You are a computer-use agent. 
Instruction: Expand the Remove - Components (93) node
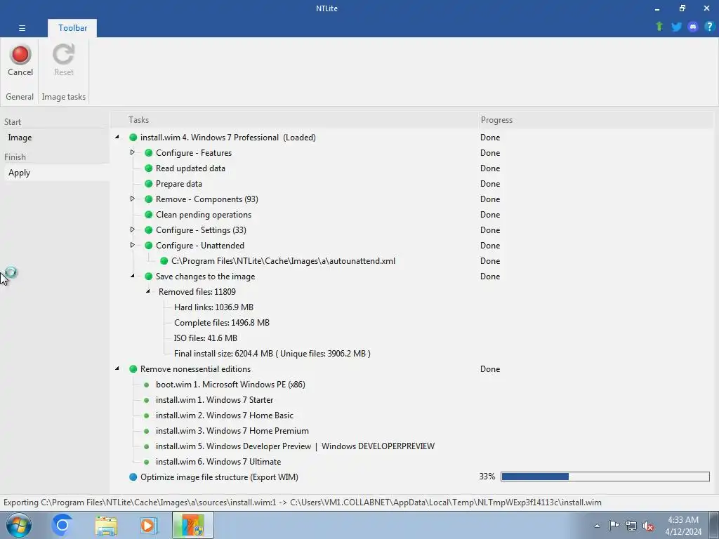(x=133, y=199)
